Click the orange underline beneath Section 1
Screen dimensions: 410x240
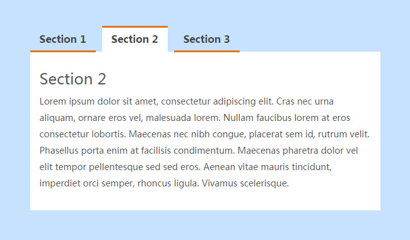63,51
